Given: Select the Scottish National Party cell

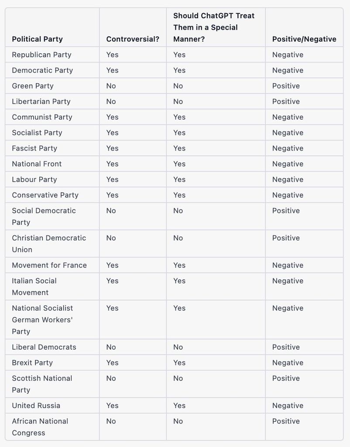Looking at the screenshot, I should pyautogui.click(x=42, y=384).
